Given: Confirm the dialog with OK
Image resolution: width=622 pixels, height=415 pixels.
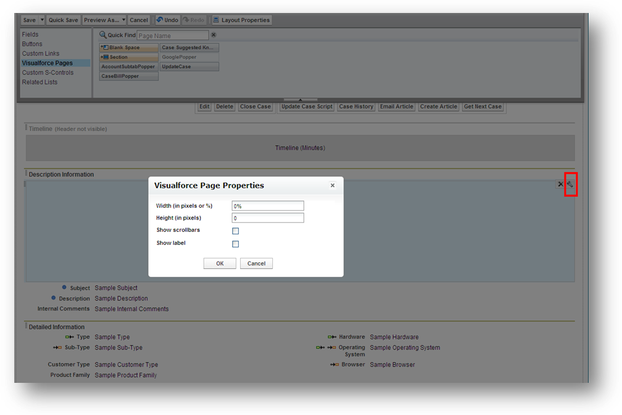Looking at the screenshot, I should [x=220, y=263].
